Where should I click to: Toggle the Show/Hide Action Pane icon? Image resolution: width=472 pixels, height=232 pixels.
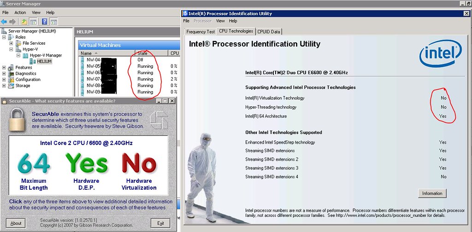click(x=53, y=22)
